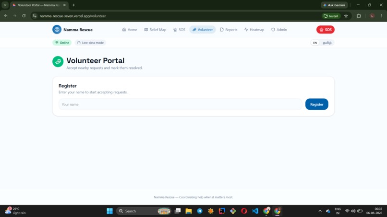Open the tab search dropdown arrow

(5, 5)
